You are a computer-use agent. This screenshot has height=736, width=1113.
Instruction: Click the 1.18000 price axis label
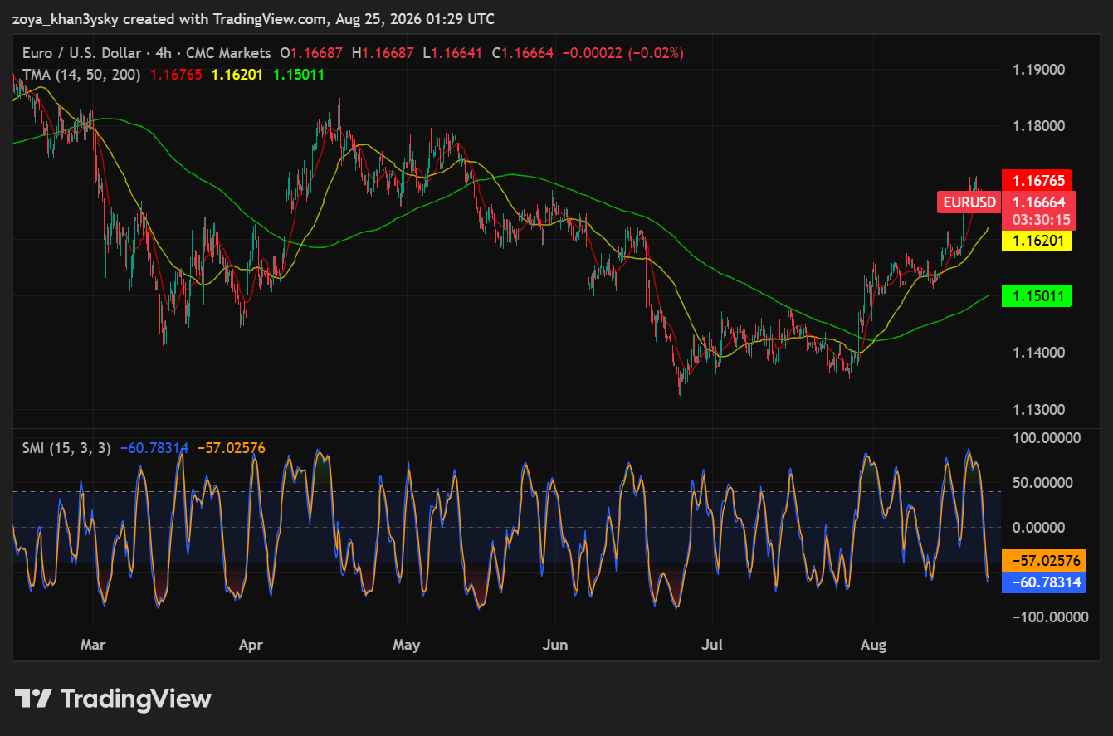(1039, 127)
